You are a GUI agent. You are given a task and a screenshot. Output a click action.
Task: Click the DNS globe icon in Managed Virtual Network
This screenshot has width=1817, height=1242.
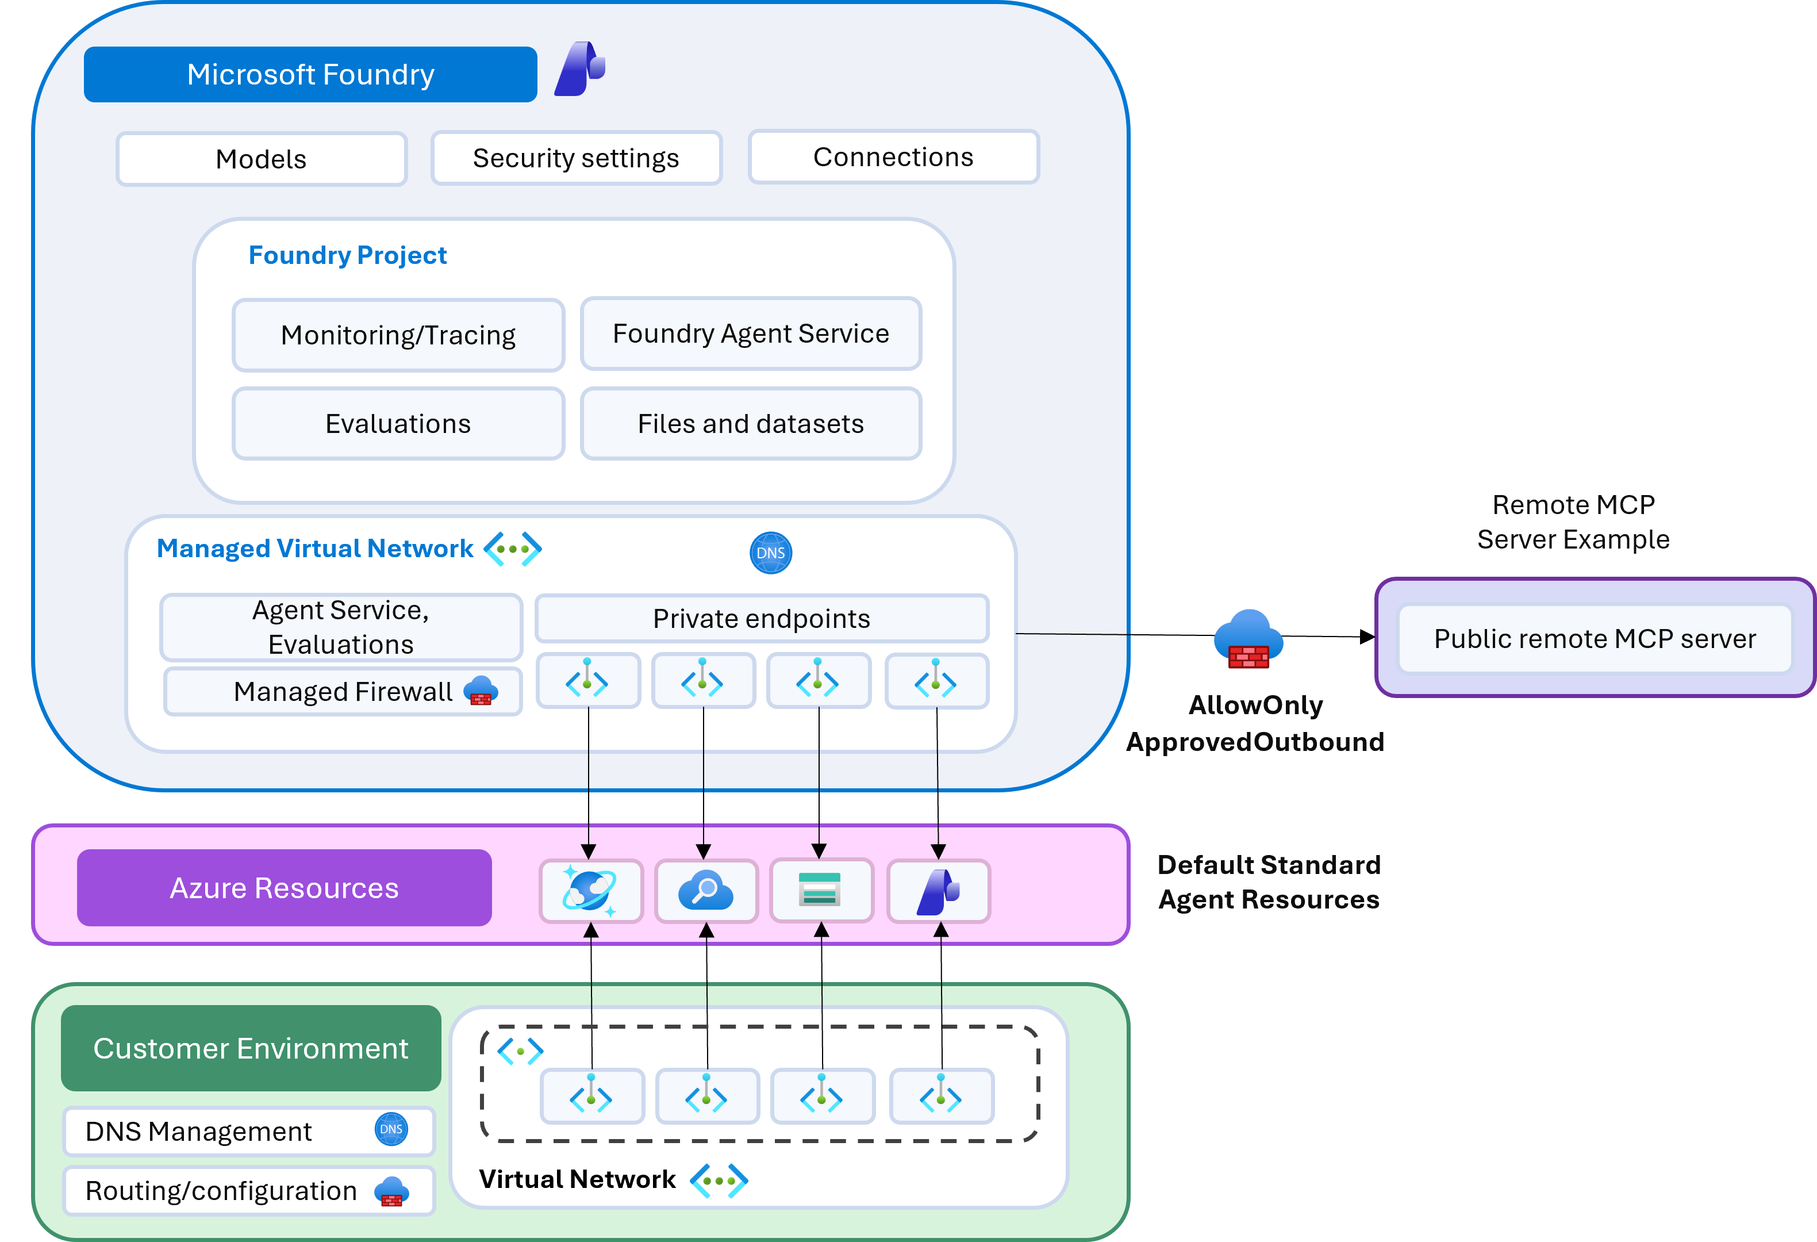point(771,553)
